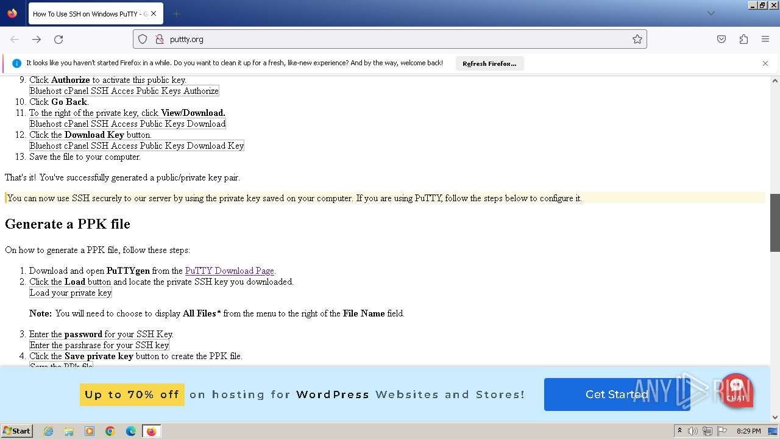Screen dimensions: 780x439
Task: Click the Refresh Firefox button
Action: 489,63
